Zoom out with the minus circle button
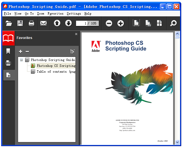Screen dimensions: 183x147 (109, 23)
